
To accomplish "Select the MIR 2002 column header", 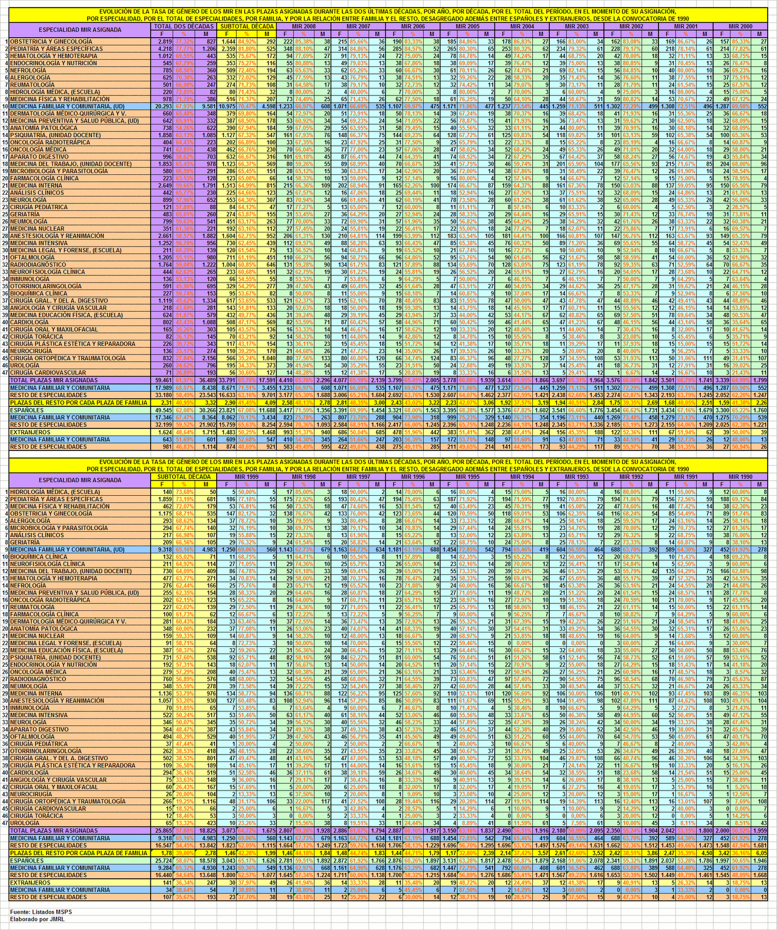I will (632, 26).
